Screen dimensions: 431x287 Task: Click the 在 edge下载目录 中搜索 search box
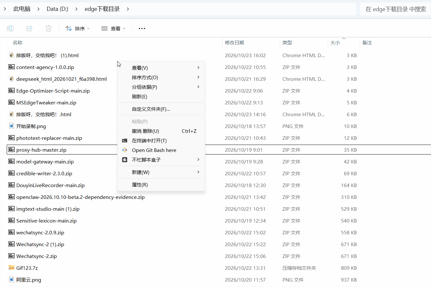396,9
